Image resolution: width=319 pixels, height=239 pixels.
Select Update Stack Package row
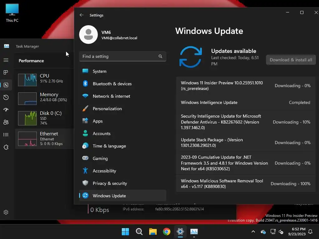[246, 143]
